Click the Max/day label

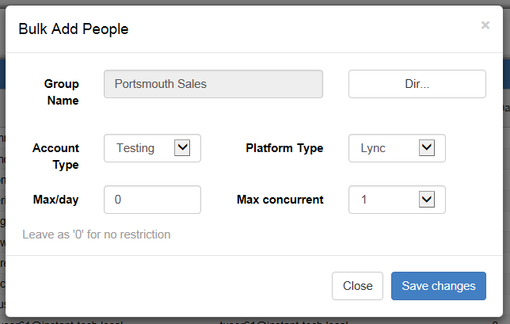pyautogui.click(x=56, y=200)
